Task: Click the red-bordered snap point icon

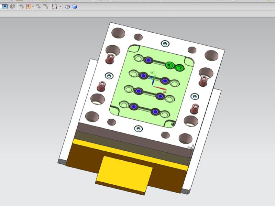Action: click(x=29, y=6)
